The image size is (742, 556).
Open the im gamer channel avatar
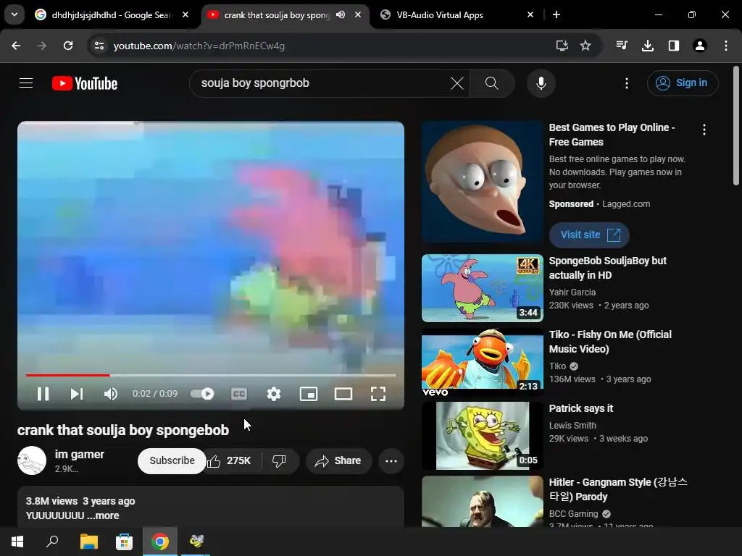(32, 460)
